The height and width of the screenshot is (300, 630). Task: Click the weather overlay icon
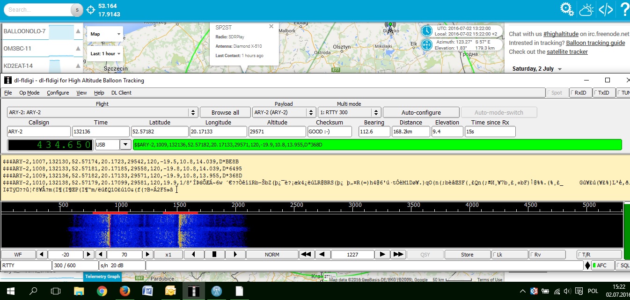click(586, 9)
